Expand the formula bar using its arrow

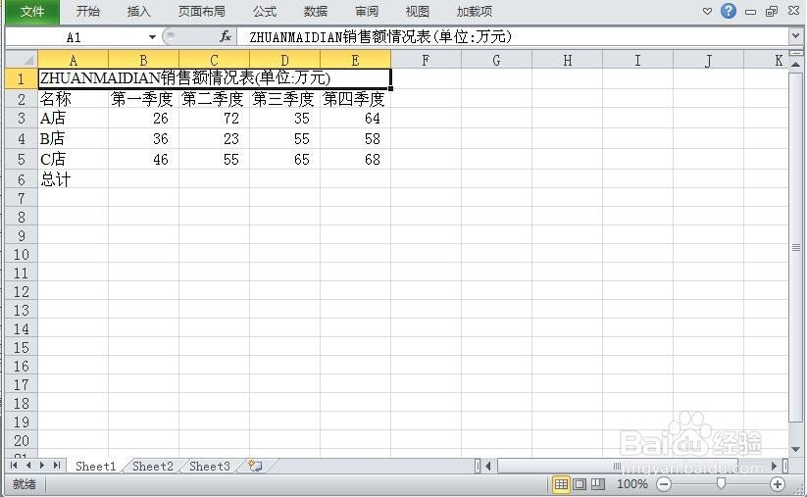pyautogui.click(x=795, y=36)
